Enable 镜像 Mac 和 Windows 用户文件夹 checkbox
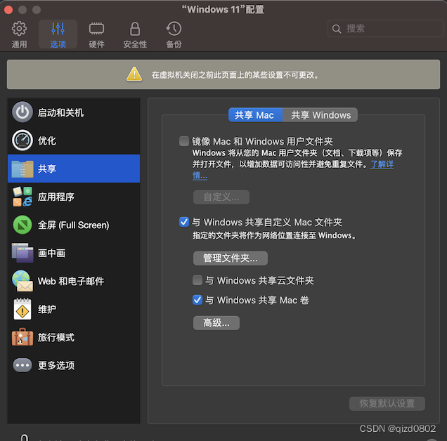447x441 pixels. click(x=184, y=141)
